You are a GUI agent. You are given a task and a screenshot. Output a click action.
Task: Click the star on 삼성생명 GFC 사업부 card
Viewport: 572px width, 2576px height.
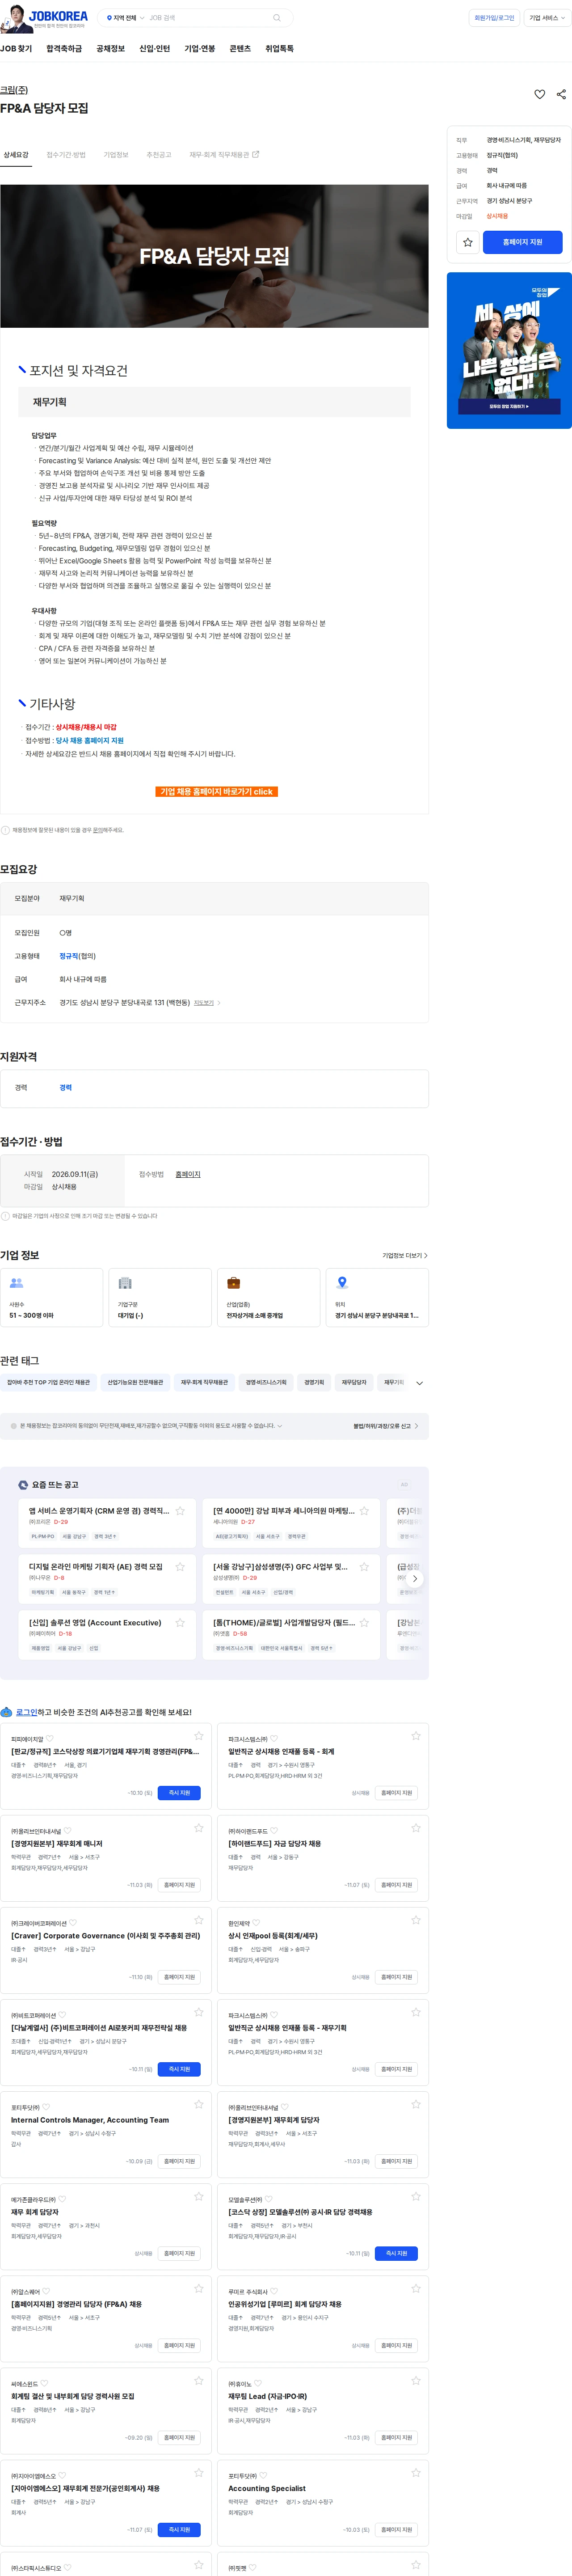(364, 1567)
